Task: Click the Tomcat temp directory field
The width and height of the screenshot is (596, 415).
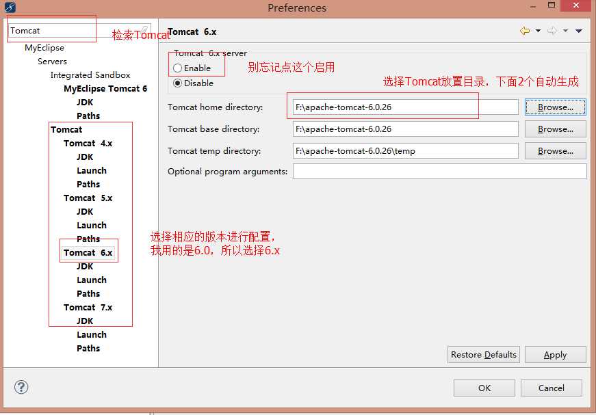Action: point(405,150)
